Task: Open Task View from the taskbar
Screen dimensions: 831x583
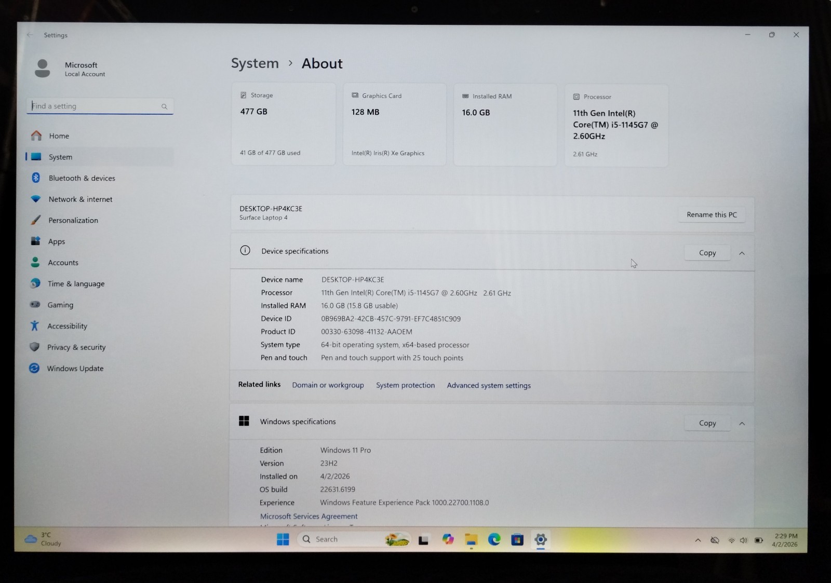Action: click(423, 540)
